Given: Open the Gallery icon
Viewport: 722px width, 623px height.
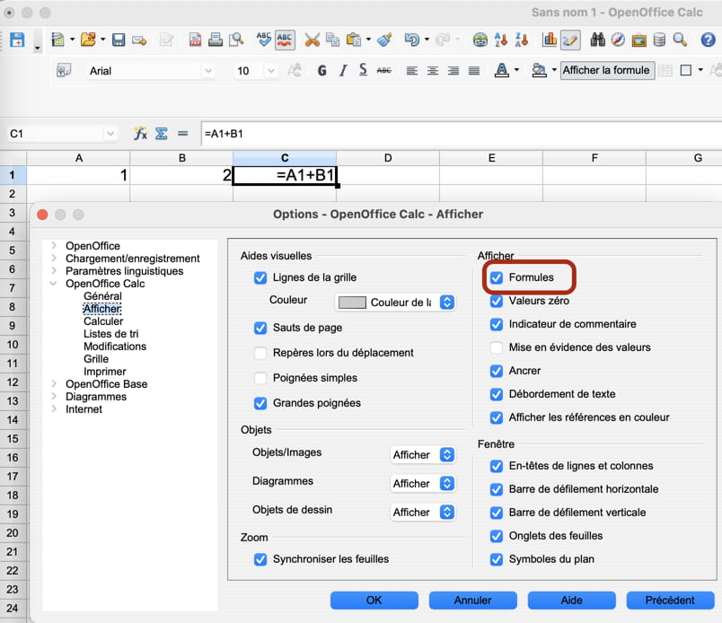Looking at the screenshot, I should (638, 40).
